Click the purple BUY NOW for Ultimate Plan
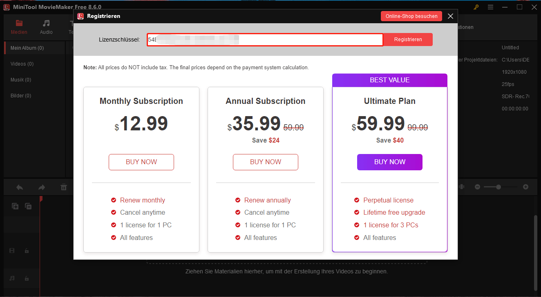 pos(390,162)
